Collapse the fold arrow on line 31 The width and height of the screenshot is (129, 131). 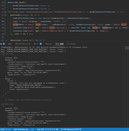click(x=6, y=12)
